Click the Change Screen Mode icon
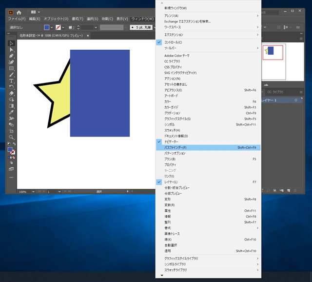This screenshot has width=312, height=282. [x=11, y=169]
